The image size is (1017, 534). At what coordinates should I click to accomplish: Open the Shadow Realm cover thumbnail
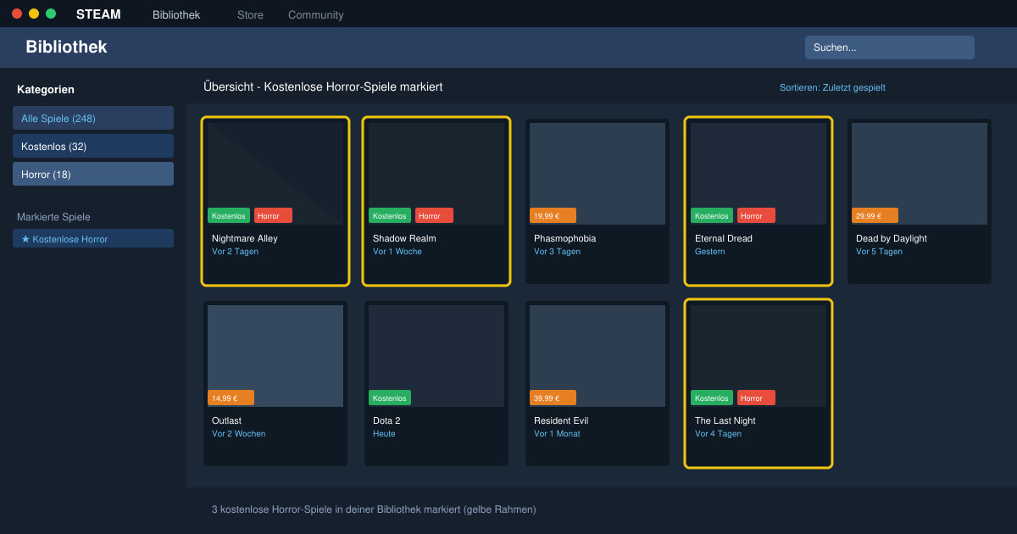coord(436,174)
